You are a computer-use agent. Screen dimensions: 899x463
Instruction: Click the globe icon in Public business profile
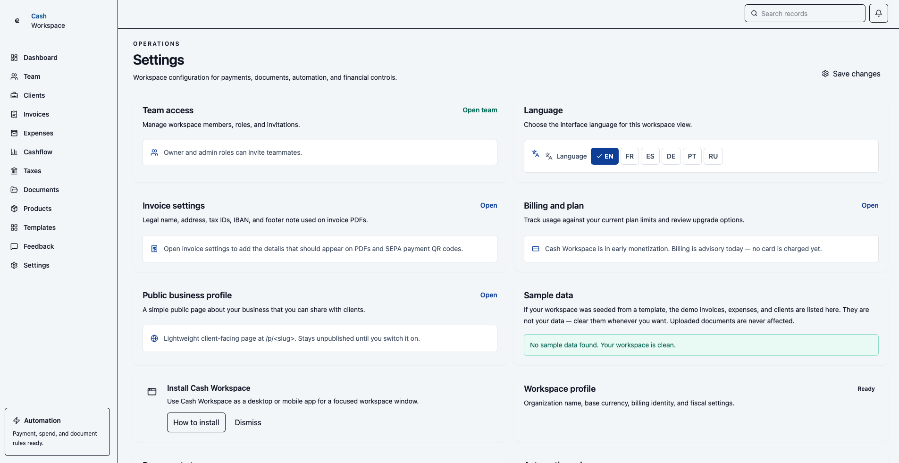point(154,338)
